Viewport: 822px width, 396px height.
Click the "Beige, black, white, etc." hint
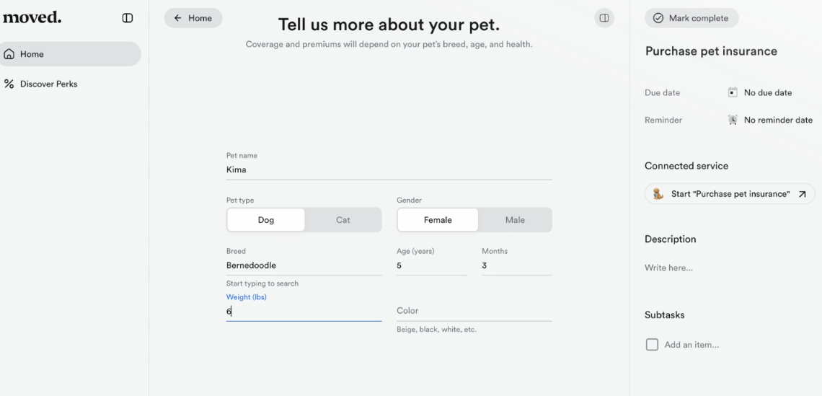(x=437, y=330)
